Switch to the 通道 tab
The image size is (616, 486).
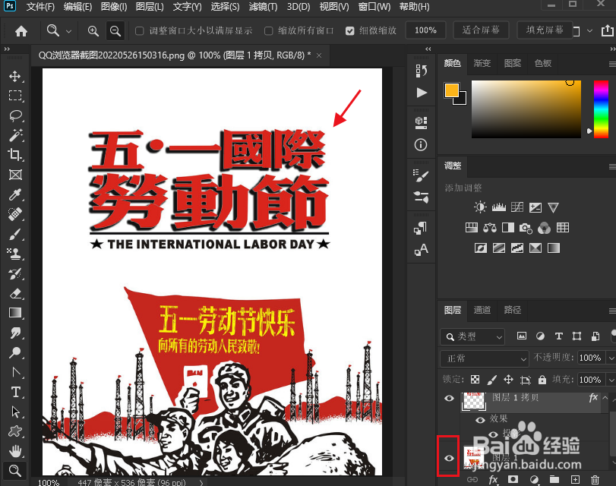(x=482, y=310)
